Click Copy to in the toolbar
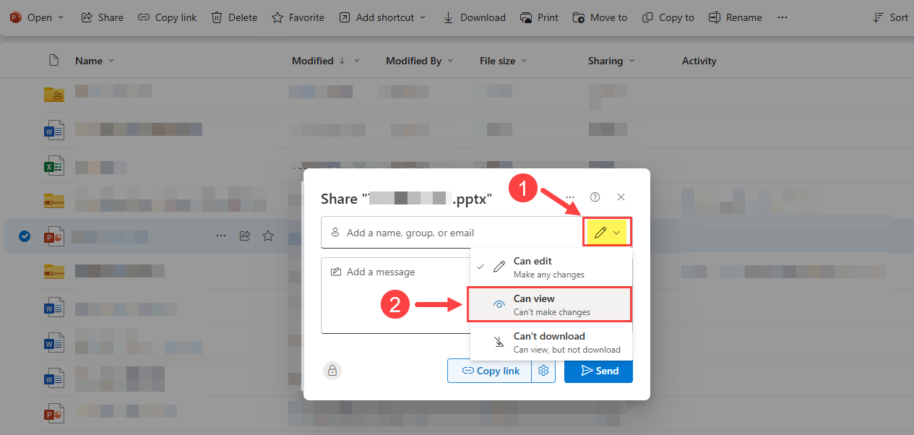Screen dimensions: 914x435 pos(668,17)
